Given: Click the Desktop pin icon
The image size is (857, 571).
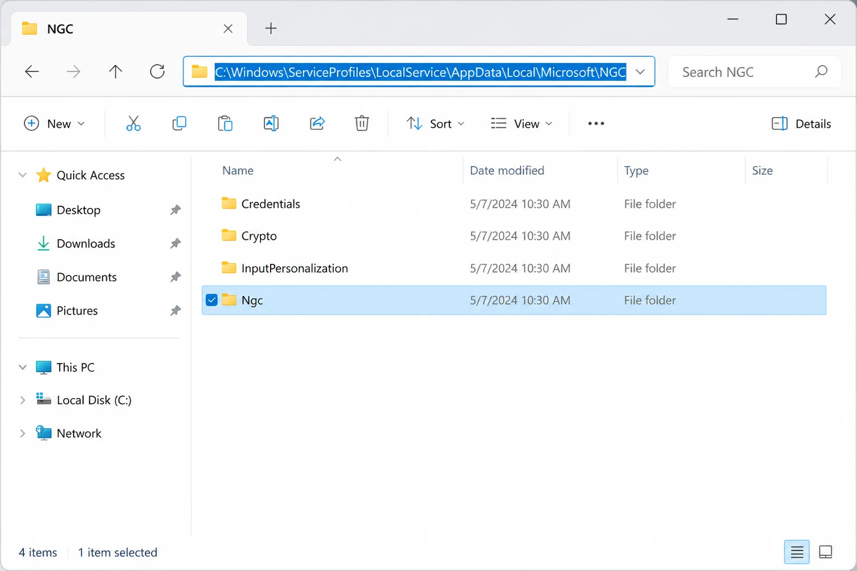Looking at the screenshot, I should click(x=175, y=210).
